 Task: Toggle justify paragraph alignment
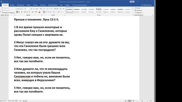pos(51,12)
